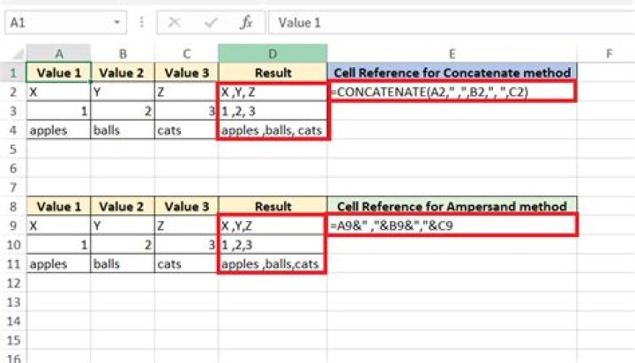This screenshot has height=363, width=635.
Task: Click the Name Box showing A1
Action: pyautogui.click(x=65, y=23)
